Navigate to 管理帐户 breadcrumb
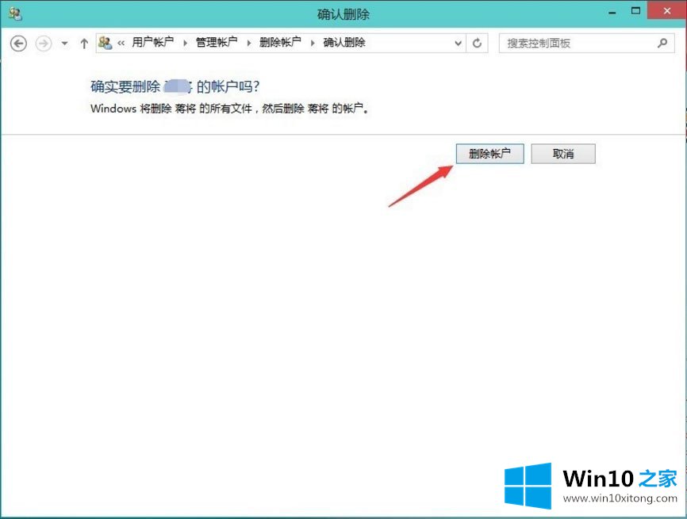Viewport: 687px width, 519px height. [x=217, y=43]
